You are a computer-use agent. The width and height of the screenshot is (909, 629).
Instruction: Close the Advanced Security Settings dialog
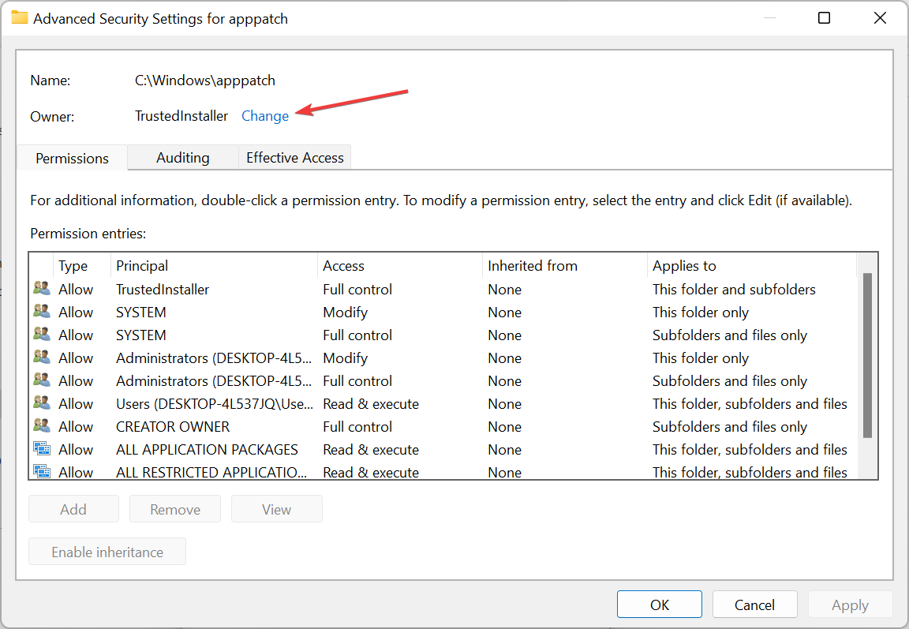click(x=880, y=18)
